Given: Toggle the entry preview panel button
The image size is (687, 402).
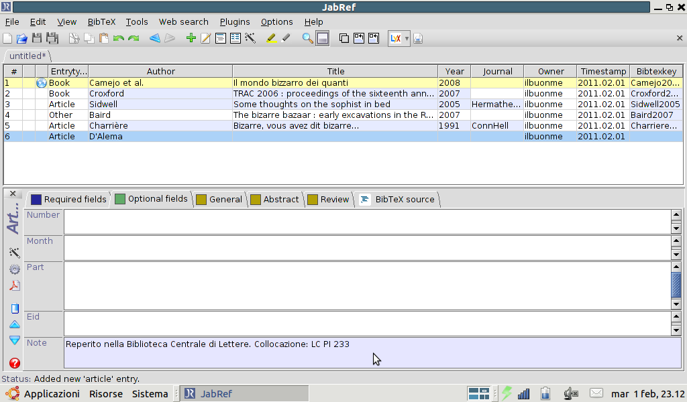Looking at the screenshot, I should (323, 38).
